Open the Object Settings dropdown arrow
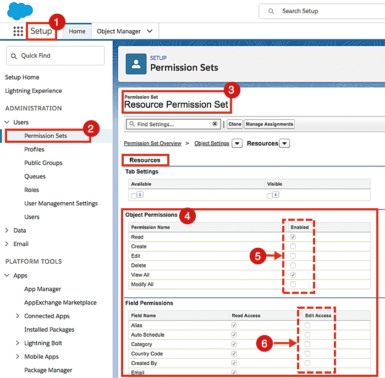 [x=237, y=143]
